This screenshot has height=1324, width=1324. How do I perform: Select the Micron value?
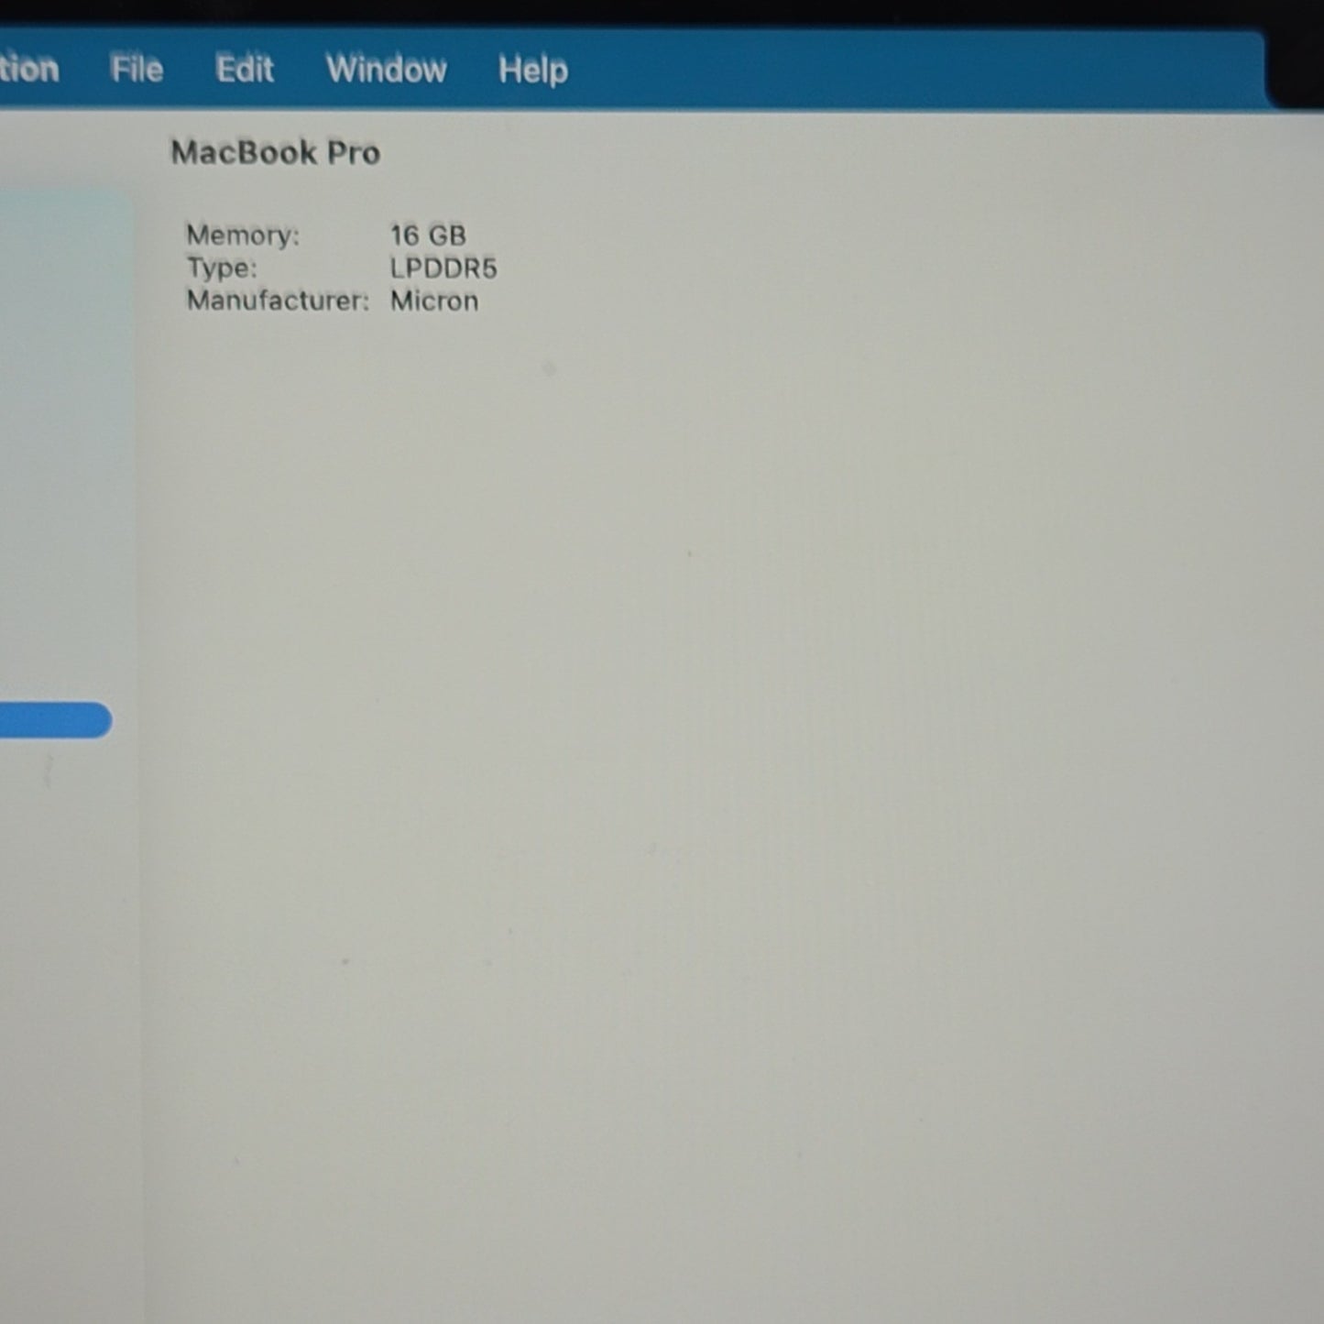(434, 301)
